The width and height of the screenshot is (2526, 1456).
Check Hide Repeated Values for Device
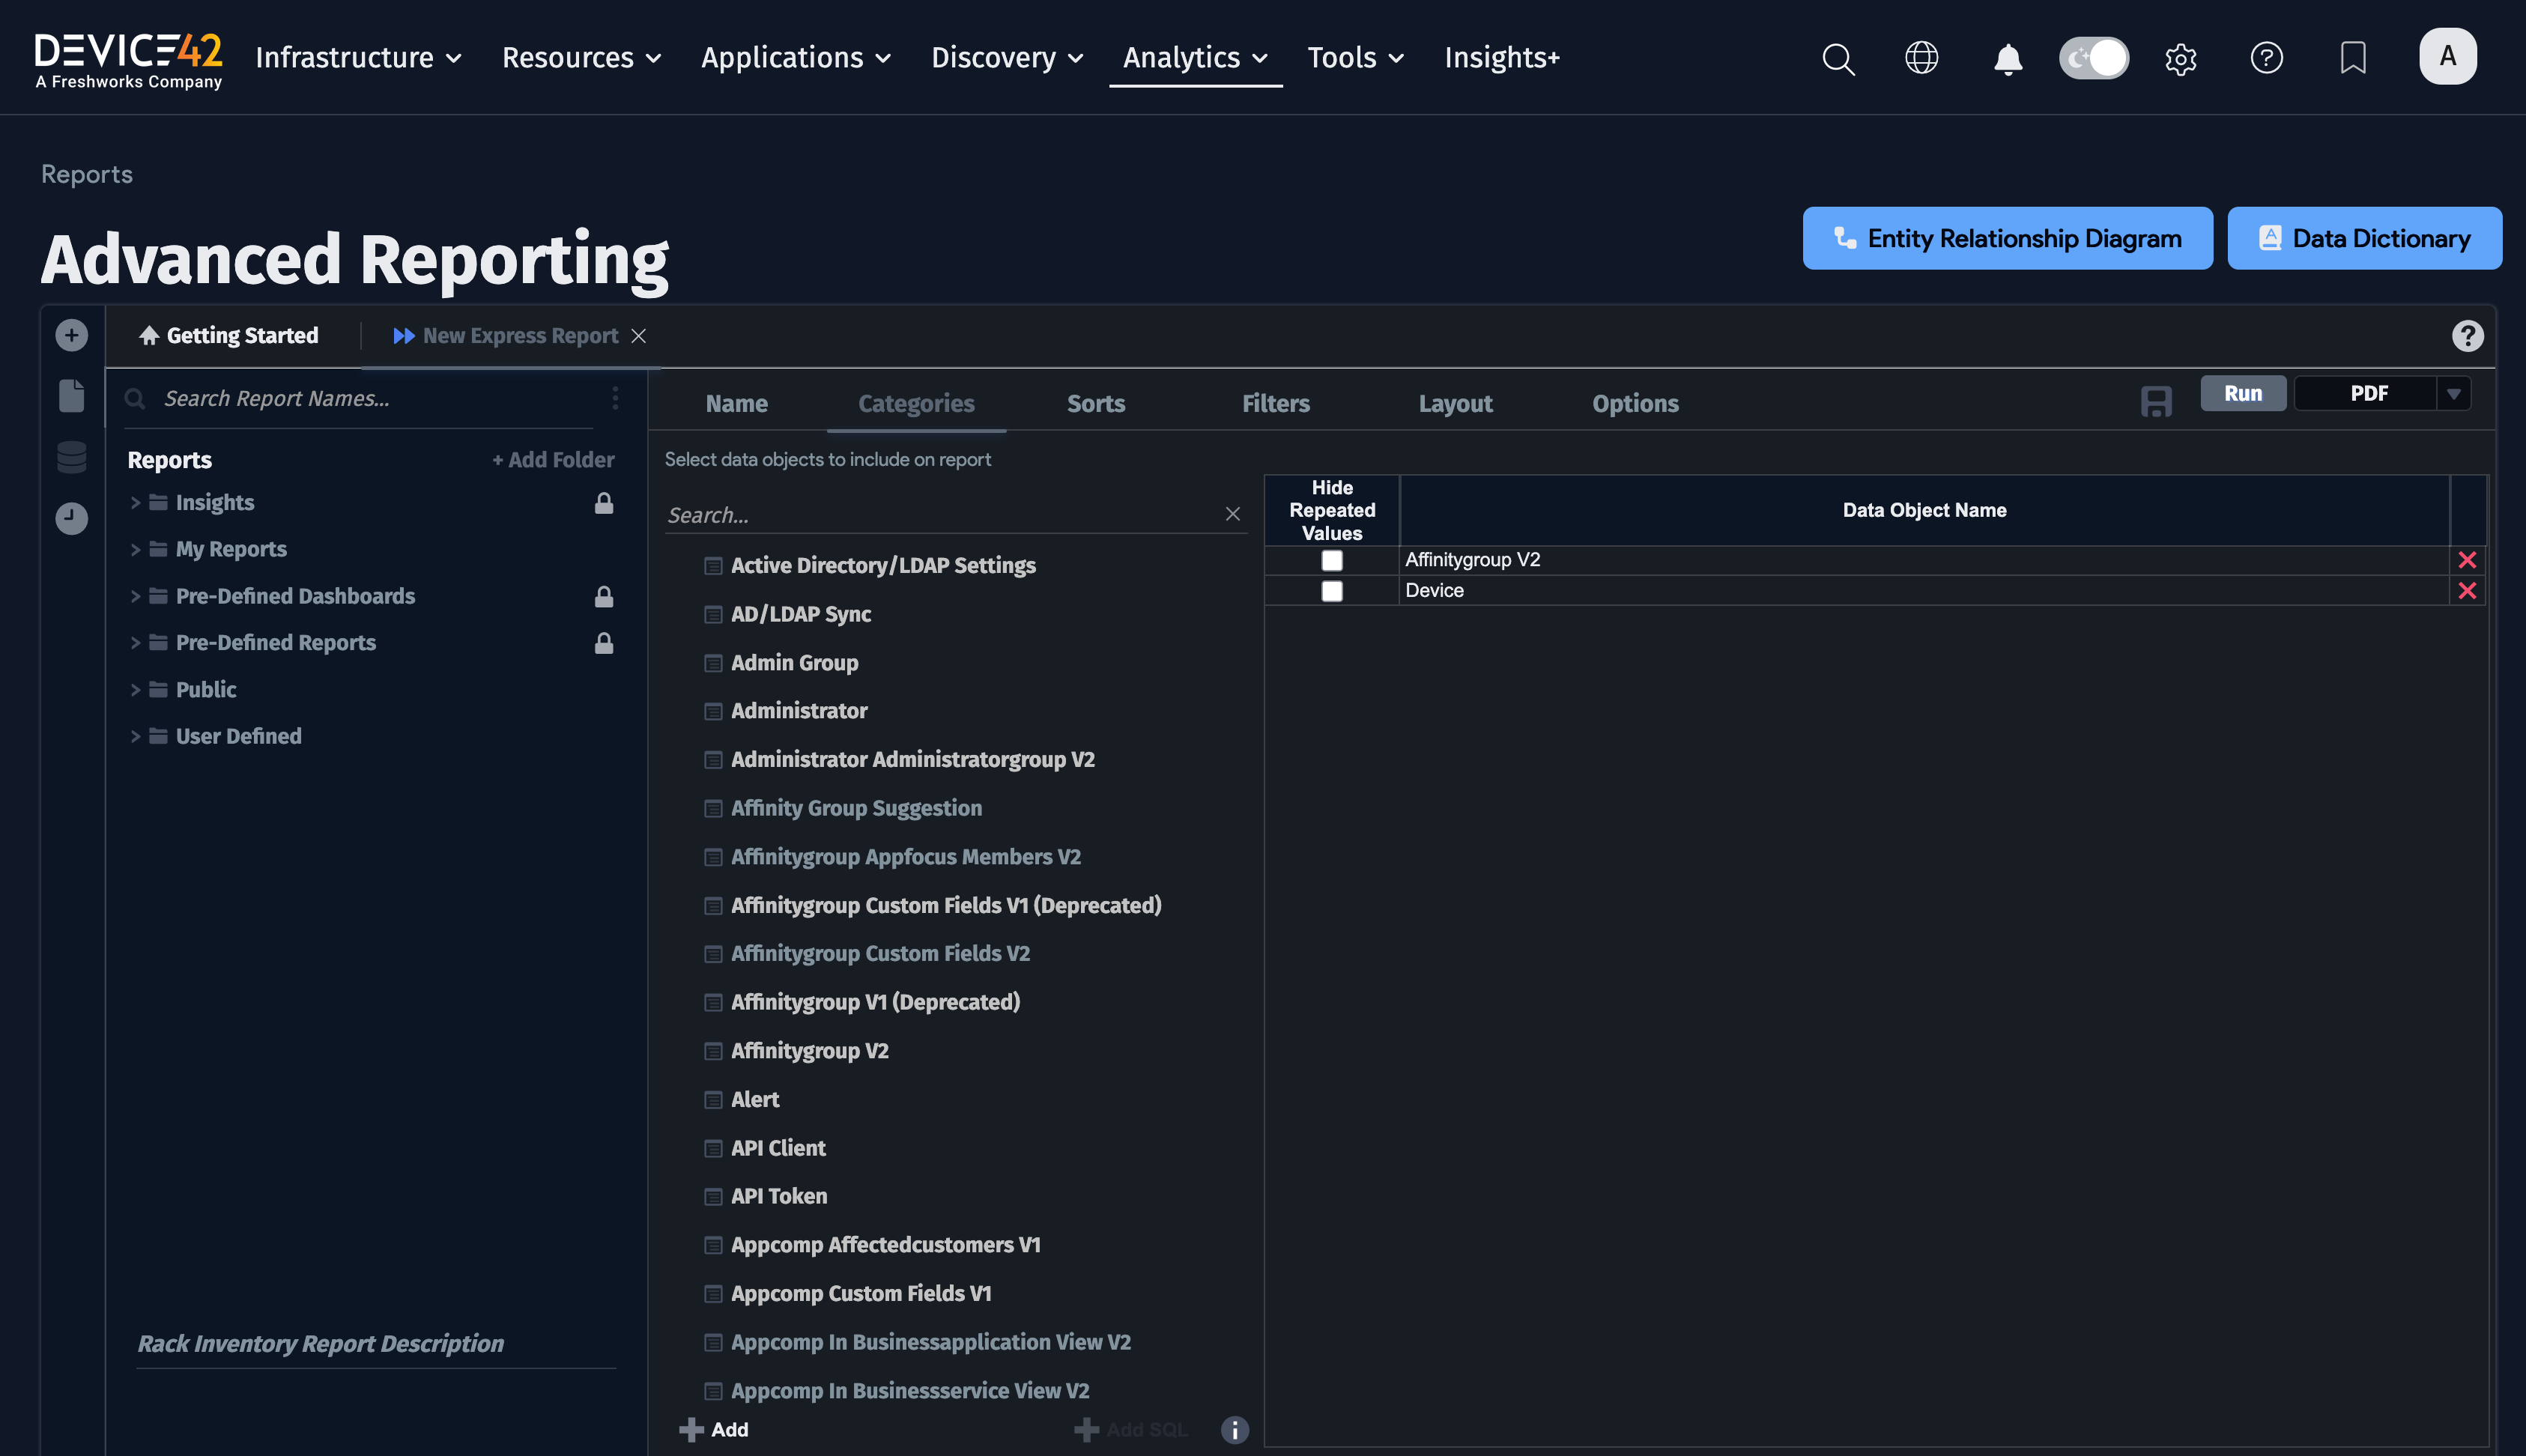(x=1331, y=591)
